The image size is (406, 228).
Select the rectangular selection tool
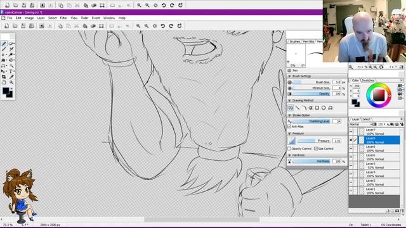coord(4,66)
